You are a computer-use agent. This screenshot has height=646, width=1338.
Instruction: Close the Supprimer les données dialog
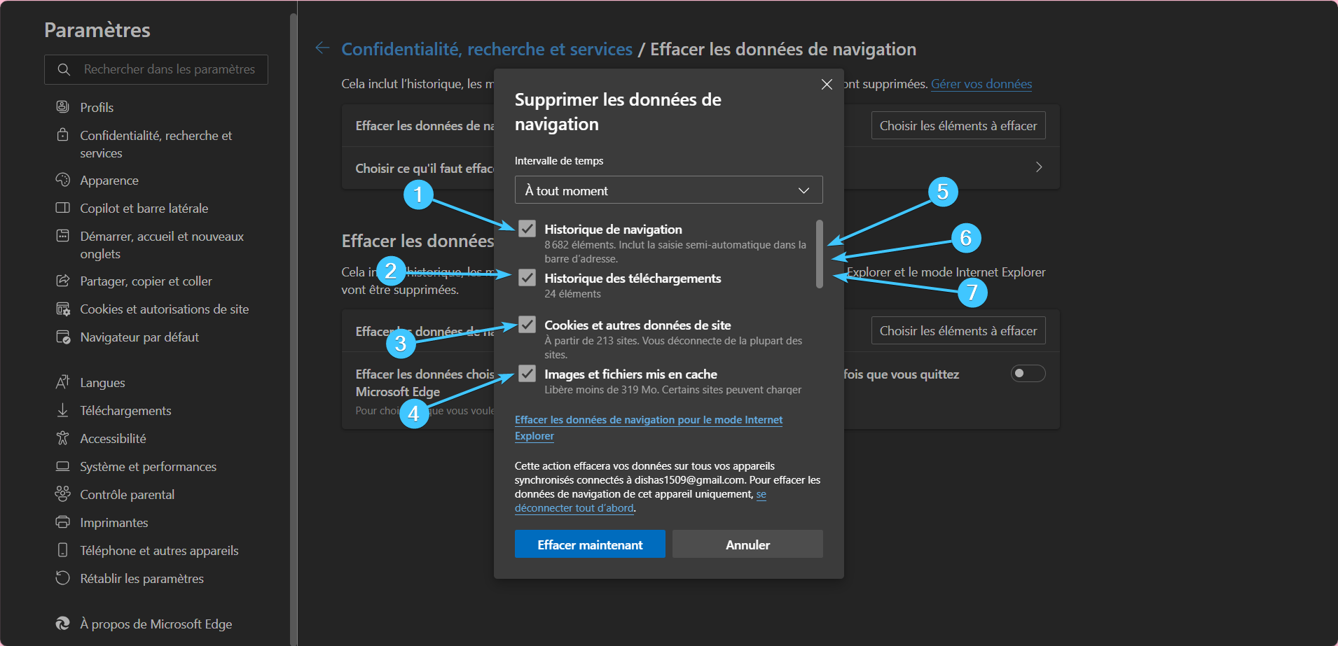[827, 84]
